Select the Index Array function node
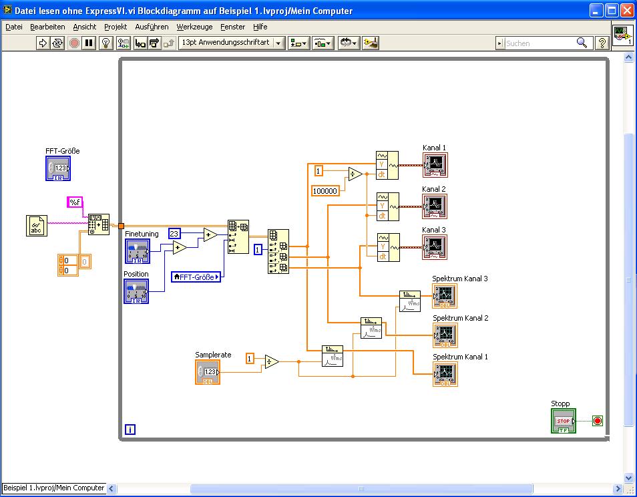This screenshot has height=497, width=637. click(278, 252)
